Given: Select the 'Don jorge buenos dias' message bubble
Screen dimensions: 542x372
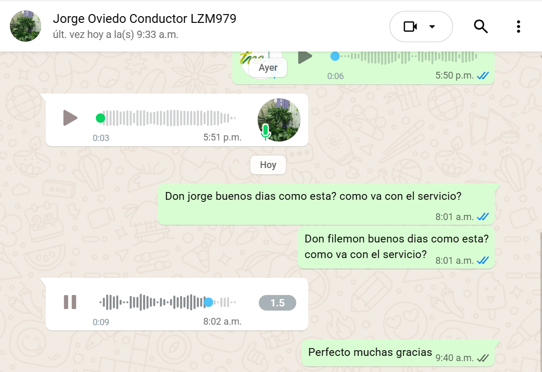Looking at the screenshot, I should tap(326, 204).
